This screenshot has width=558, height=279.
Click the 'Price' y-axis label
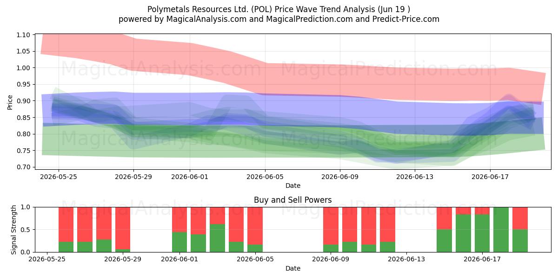pos(10,101)
